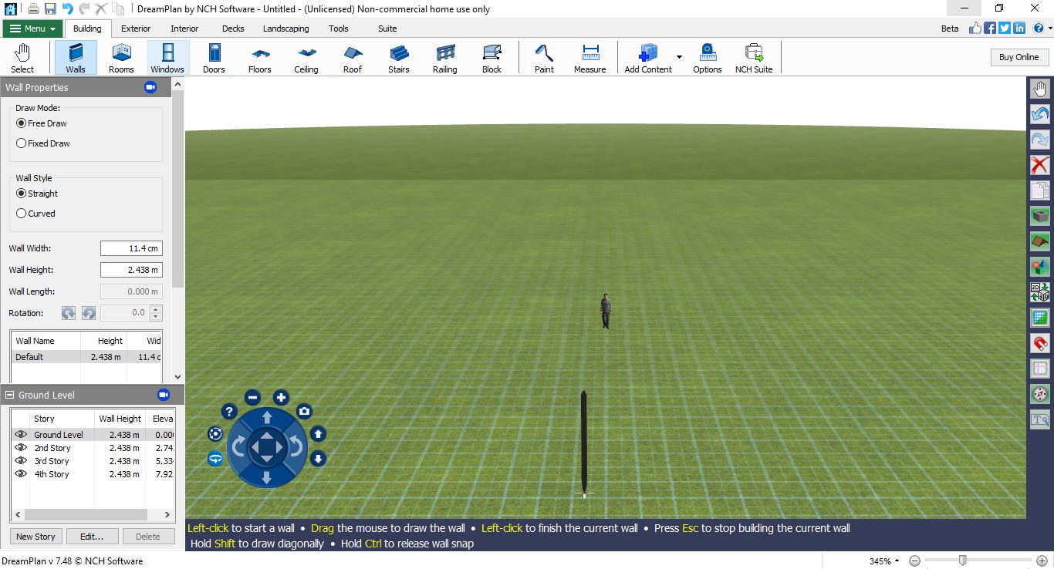This screenshot has height=569, width=1054.
Task: Open the Measure tool
Action: [590, 58]
